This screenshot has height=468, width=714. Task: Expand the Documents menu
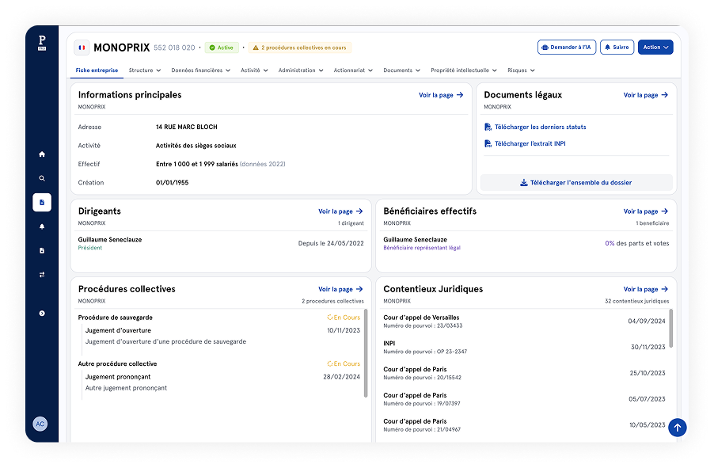tap(401, 70)
